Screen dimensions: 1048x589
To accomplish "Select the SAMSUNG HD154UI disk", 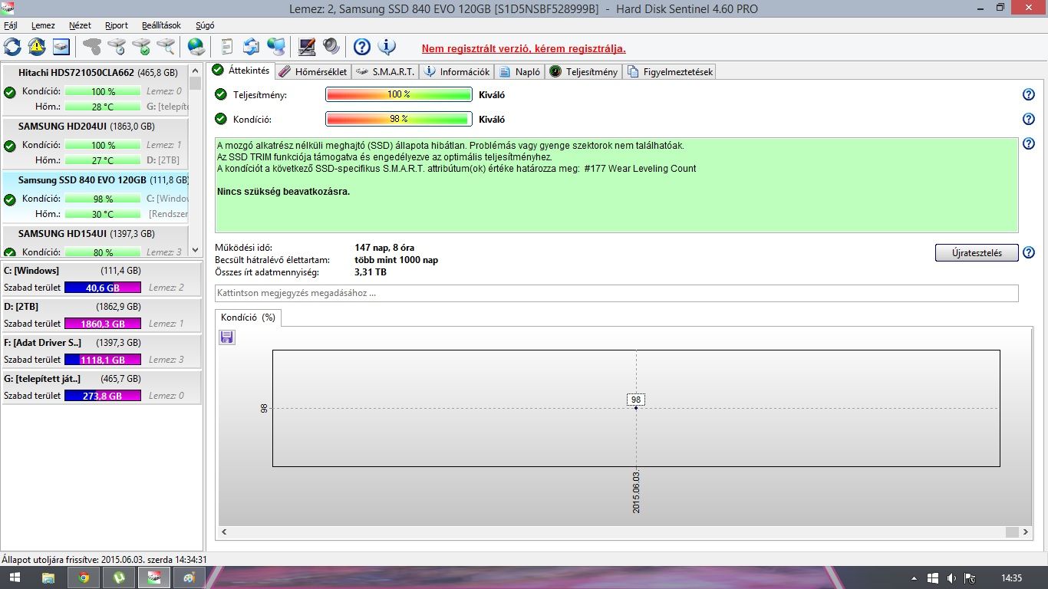I will [96, 241].
